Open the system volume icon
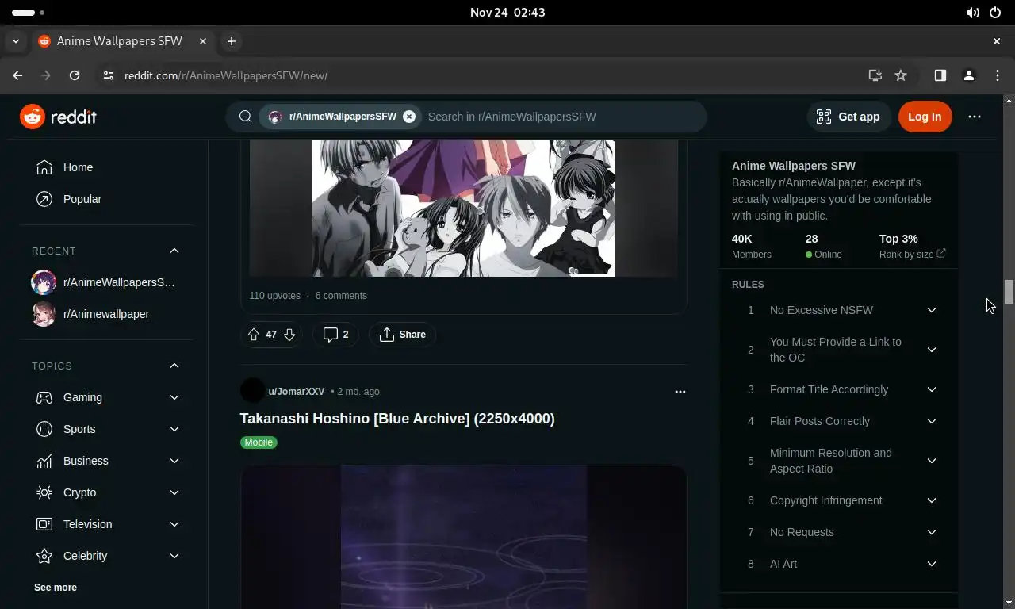The image size is (1015, 609). pyautogui.click(x=972, y=13)
